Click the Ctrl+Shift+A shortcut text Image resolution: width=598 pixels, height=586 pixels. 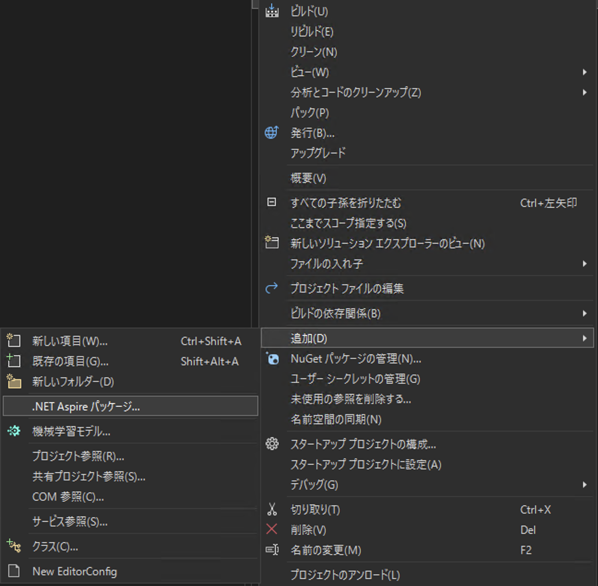pyautogui.click(x=211, y=341)
